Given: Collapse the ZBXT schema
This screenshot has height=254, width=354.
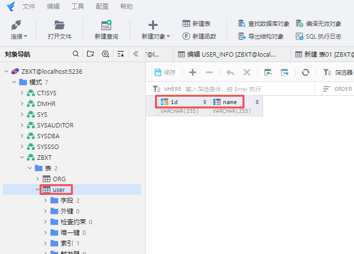Looking at the screenshot, I should pyautogui.click(x=22, y=157).
